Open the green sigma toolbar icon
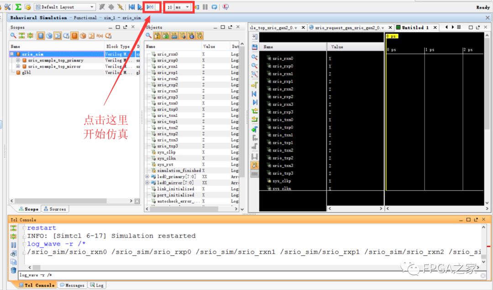Image resolution: width=493 pixels, height=290 pixels. click(x=18, y=7)
